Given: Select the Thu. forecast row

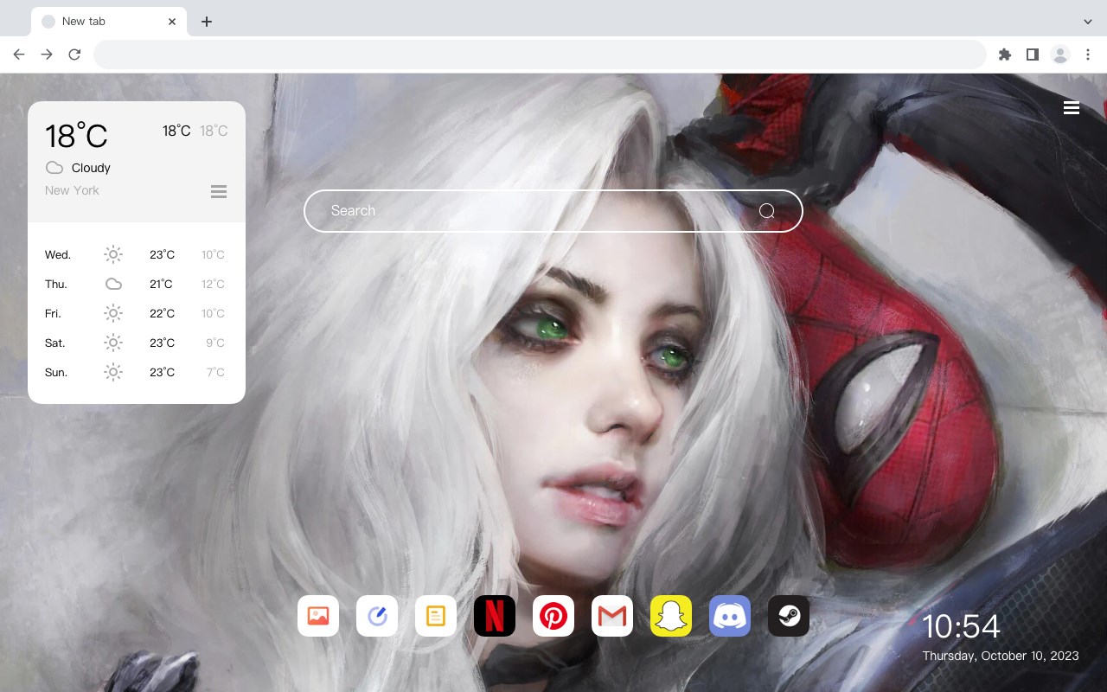Looking at the screenshot, I should pyautogui.click(x=137, y=284).
